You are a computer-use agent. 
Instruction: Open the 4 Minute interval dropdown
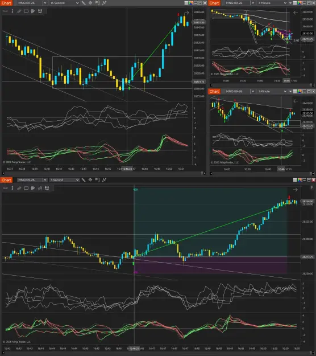[x=272, y=3]
